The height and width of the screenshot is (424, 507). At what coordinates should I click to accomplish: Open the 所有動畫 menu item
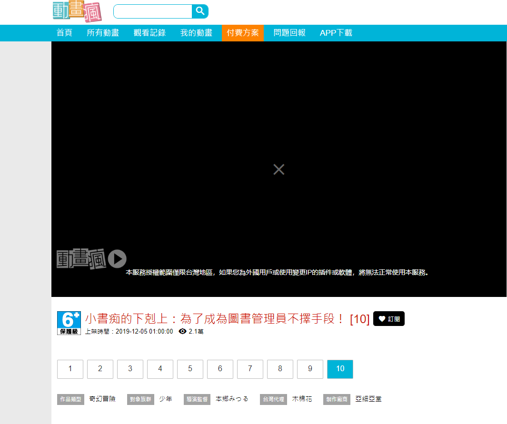pyautogui.click(x=103, y=33)
